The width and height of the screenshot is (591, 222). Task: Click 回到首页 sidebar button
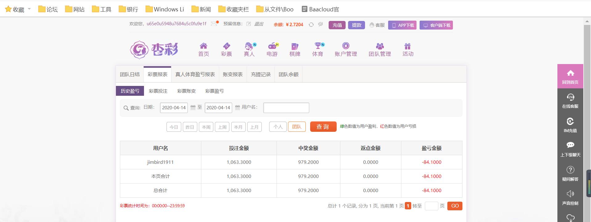[570, 76]
